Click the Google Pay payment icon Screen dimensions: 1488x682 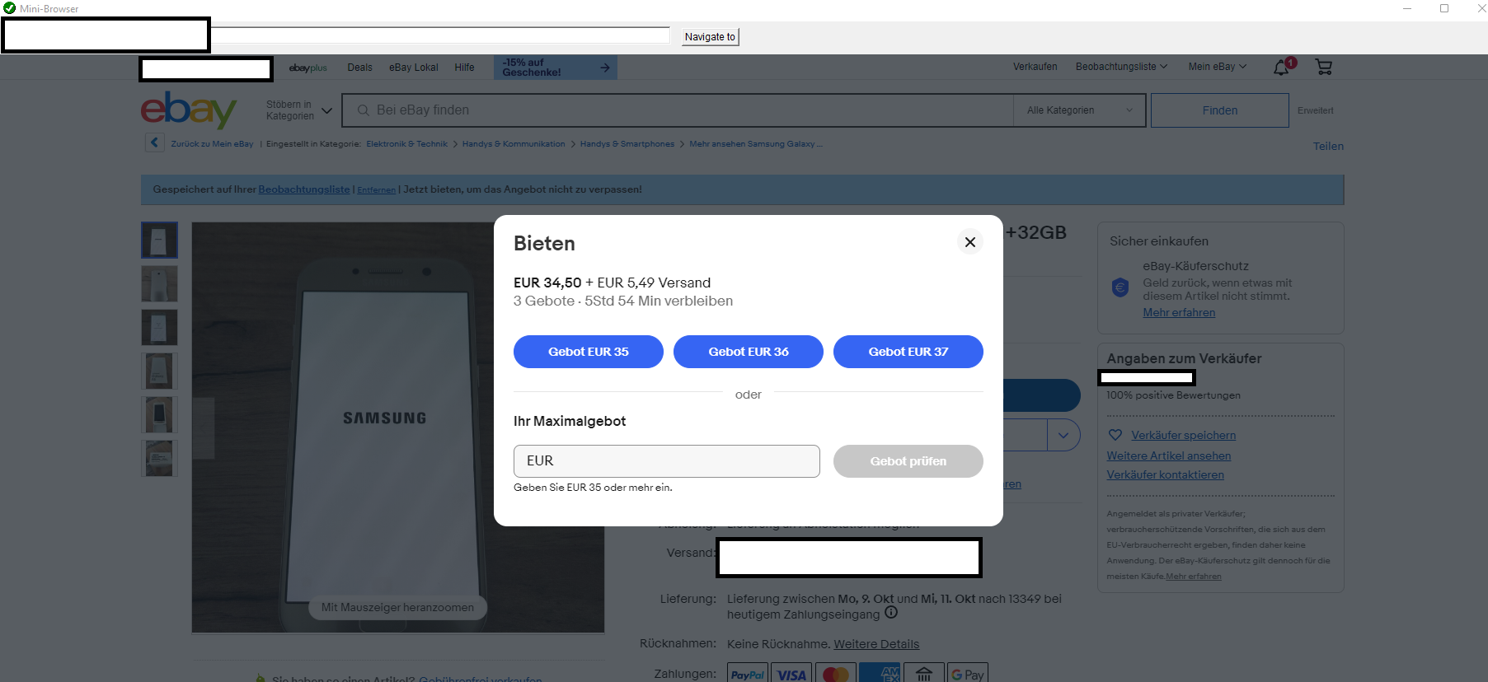(x=967, y=673)
